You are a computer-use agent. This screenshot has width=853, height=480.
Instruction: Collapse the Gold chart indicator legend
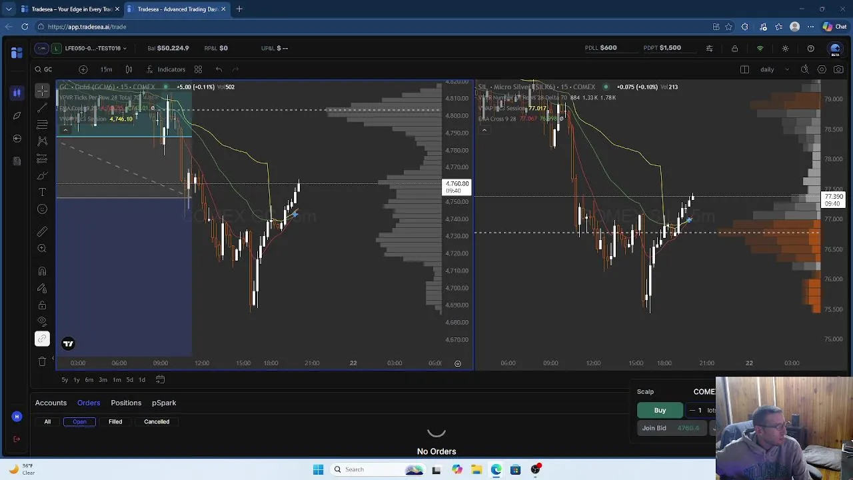(x=65, y=129)
